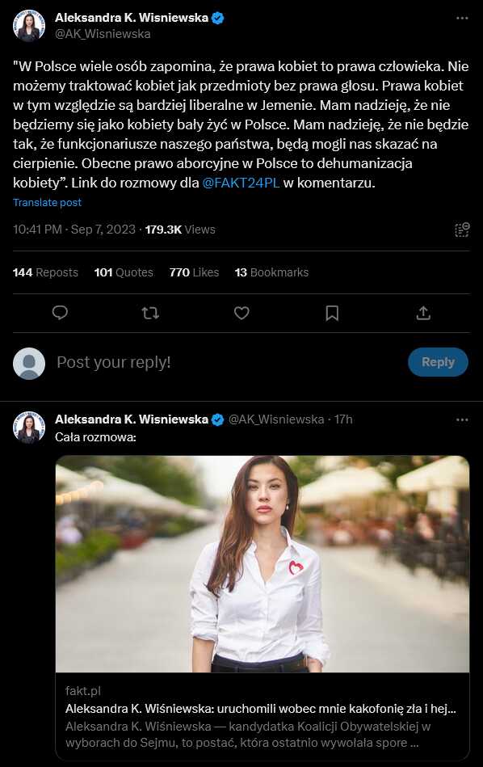Open the share upload icon

coord(423,313)
